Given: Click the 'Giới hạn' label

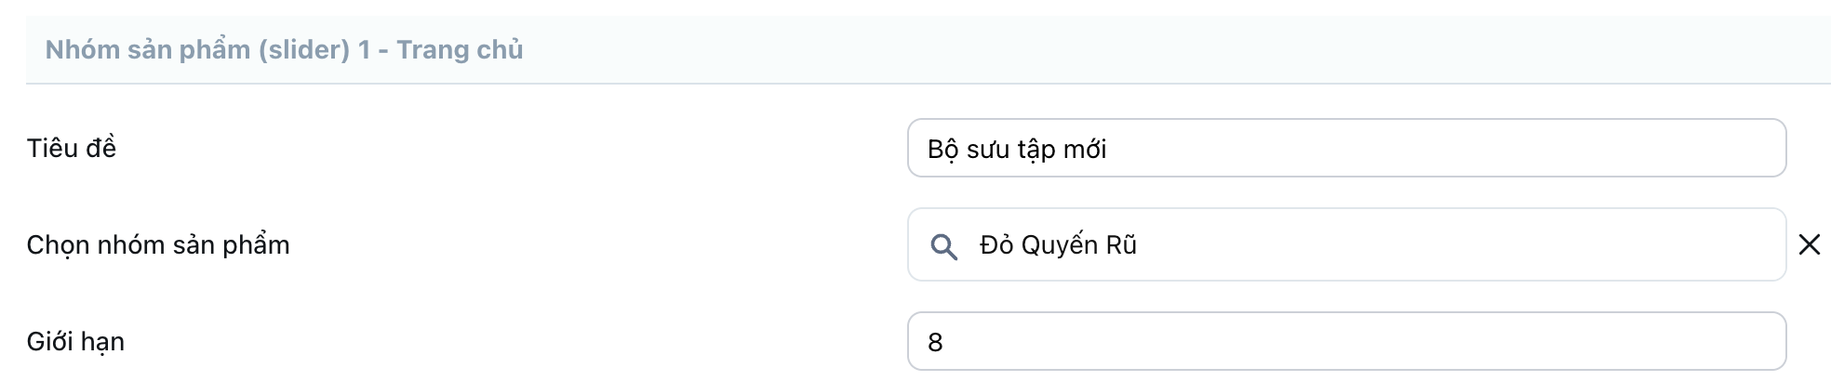Looking at the screenshot, I should (75, 342).
